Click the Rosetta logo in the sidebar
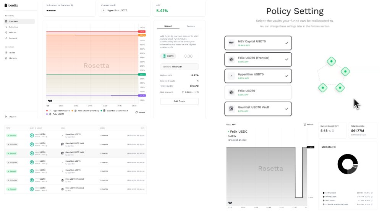This screenshot has width=382, height=214. (11, 5)
